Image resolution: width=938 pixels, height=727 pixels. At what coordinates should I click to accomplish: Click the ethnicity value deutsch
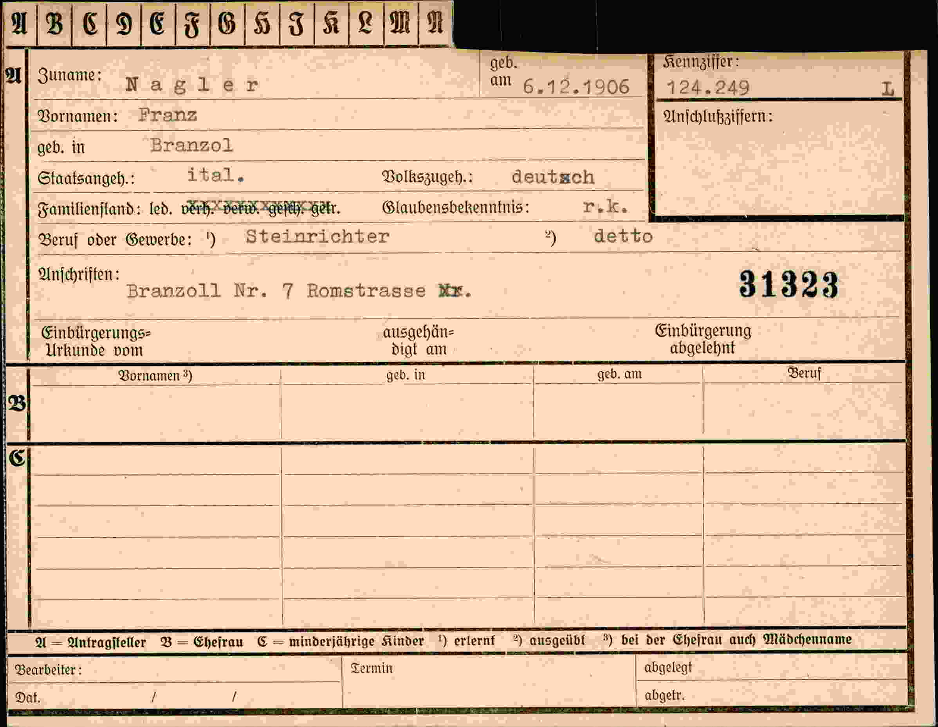pyautogui.click(x=553, y=177)
